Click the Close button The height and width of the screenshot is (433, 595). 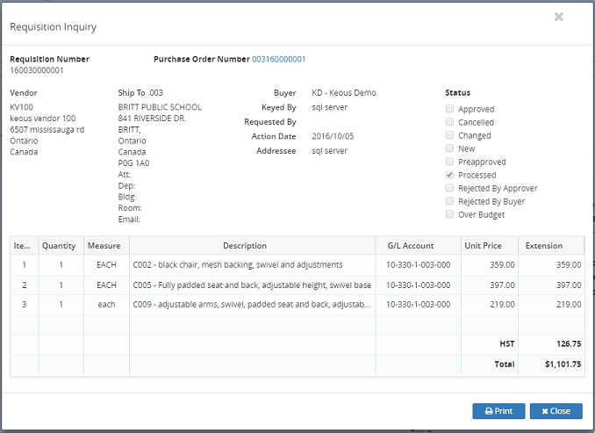(556, 411)
